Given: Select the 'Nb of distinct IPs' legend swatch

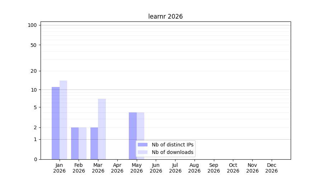Looking at the screenshot, I should (142, 145).
